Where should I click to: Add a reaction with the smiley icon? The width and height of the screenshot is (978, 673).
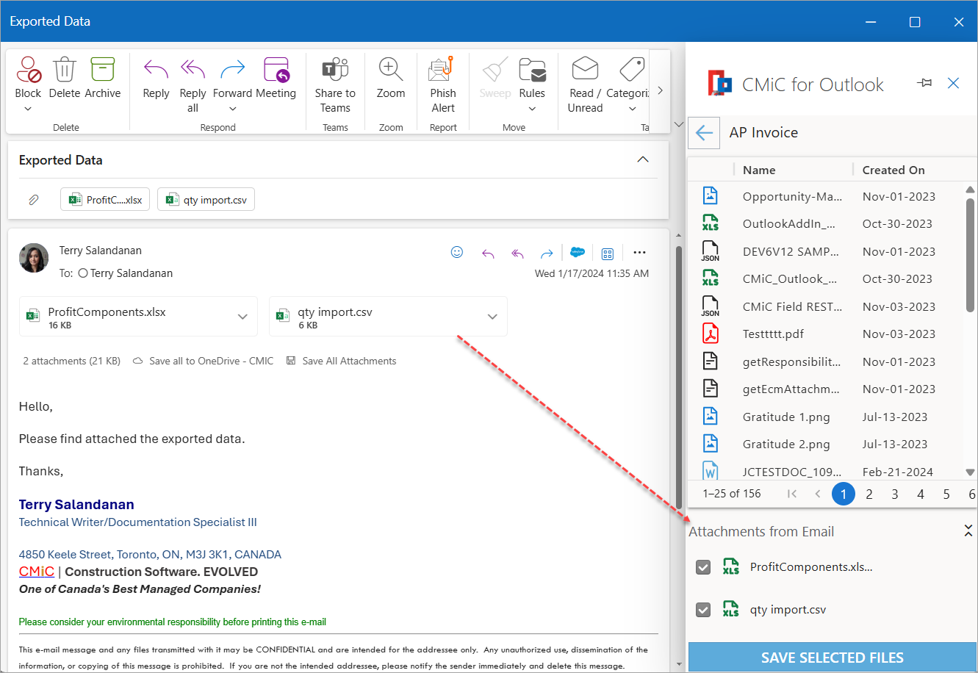[457, 252]
